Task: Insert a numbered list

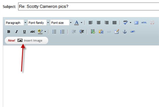Action: [x=62, y=32]
